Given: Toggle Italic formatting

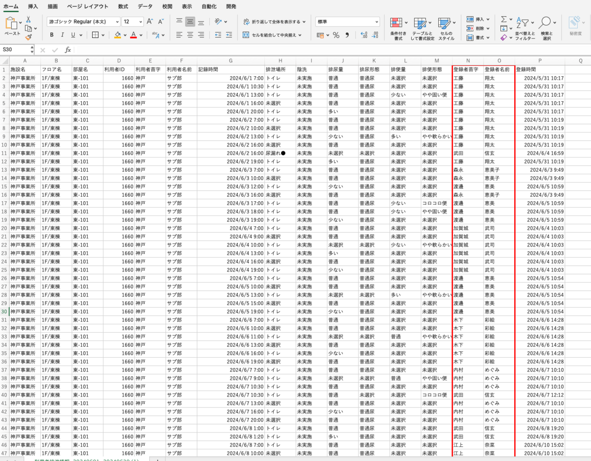Looking at the screenshot, I should point(63,35).
